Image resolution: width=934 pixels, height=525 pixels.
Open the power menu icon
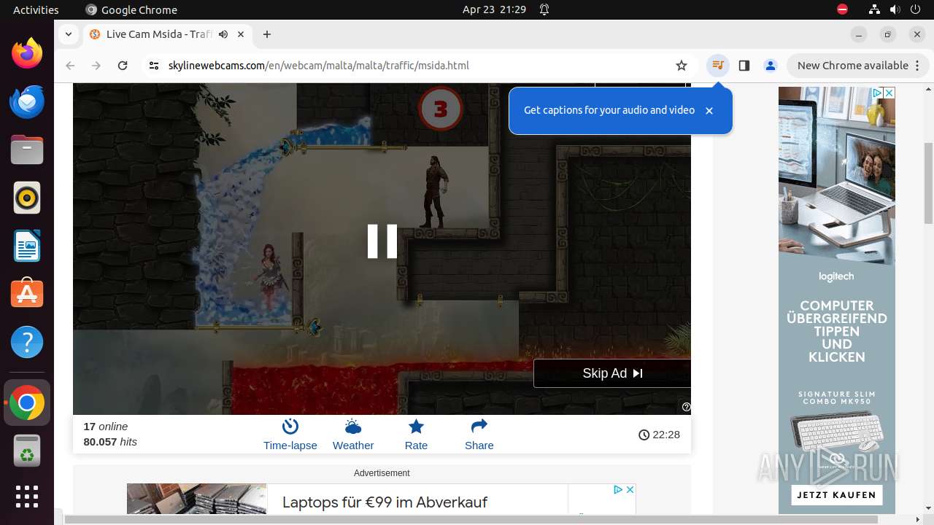click(915, 9)
